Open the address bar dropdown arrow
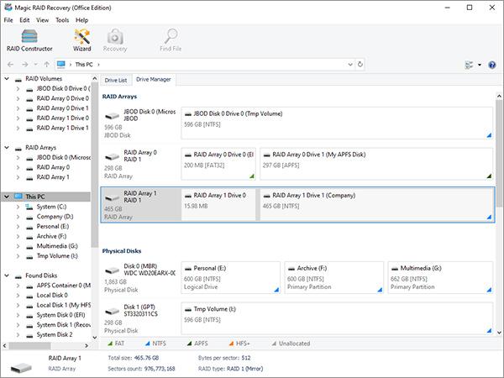This screenshot has height=378, width=504. click(350, 65)
